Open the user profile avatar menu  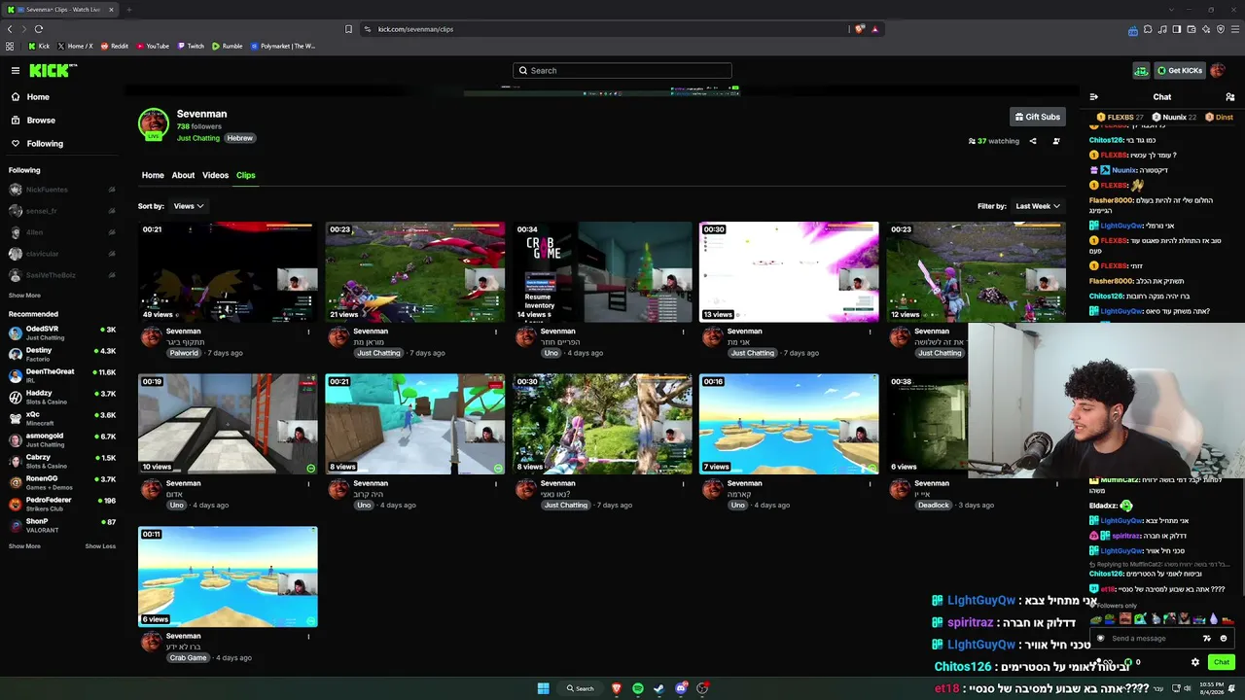(1218, 70)
